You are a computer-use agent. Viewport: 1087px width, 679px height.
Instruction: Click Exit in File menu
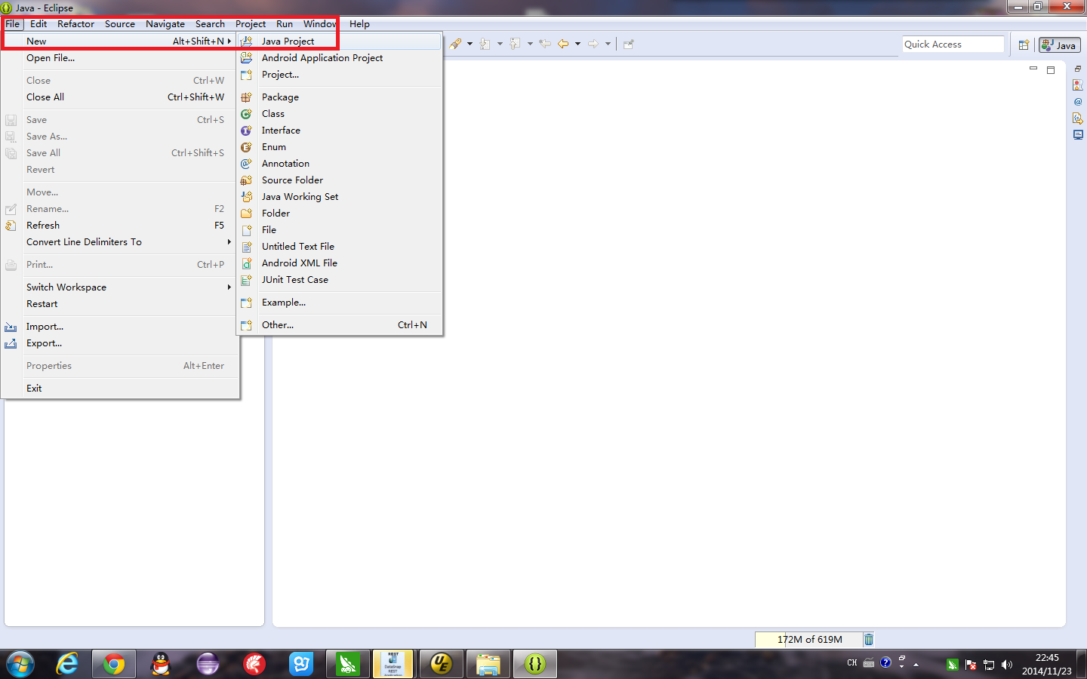(x=119, y=389)
